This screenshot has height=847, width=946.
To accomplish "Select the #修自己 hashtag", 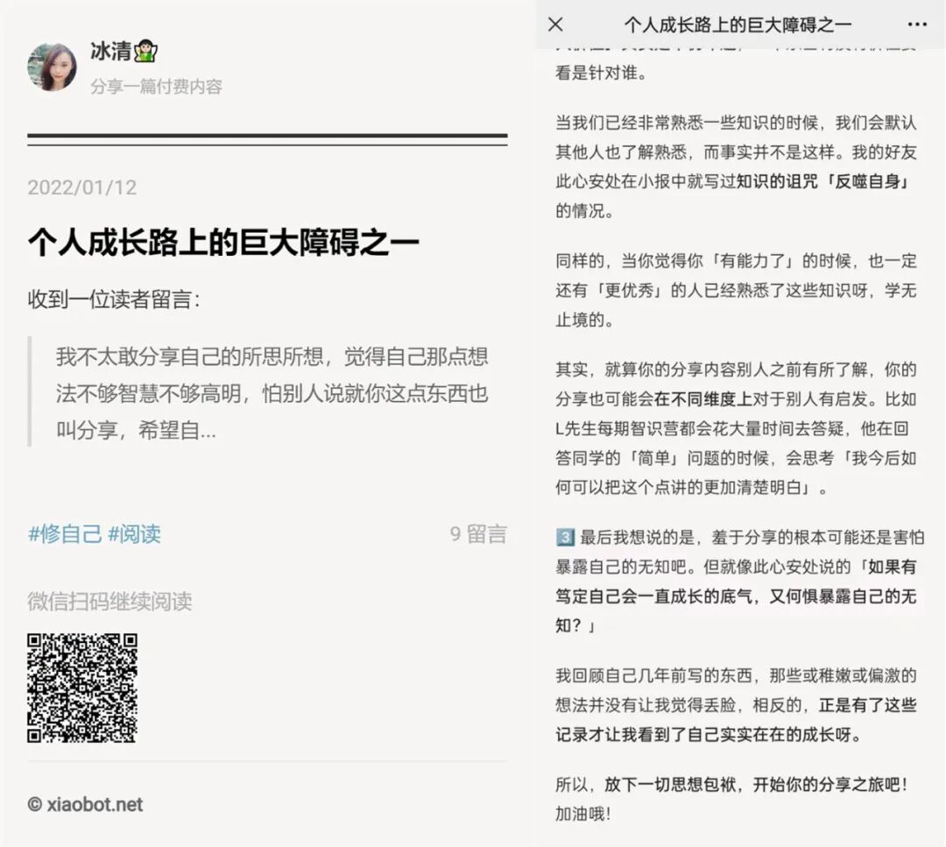I will (65, 534).
